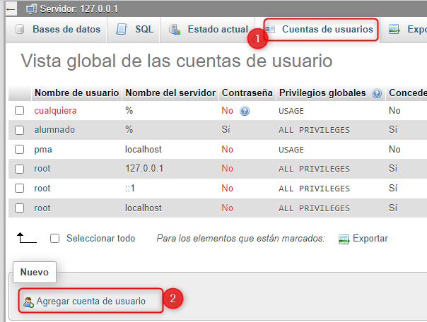Check the box for root at 127.0.0.1
The width and height of the screenshot is (427, 322).
pos(20,169)
